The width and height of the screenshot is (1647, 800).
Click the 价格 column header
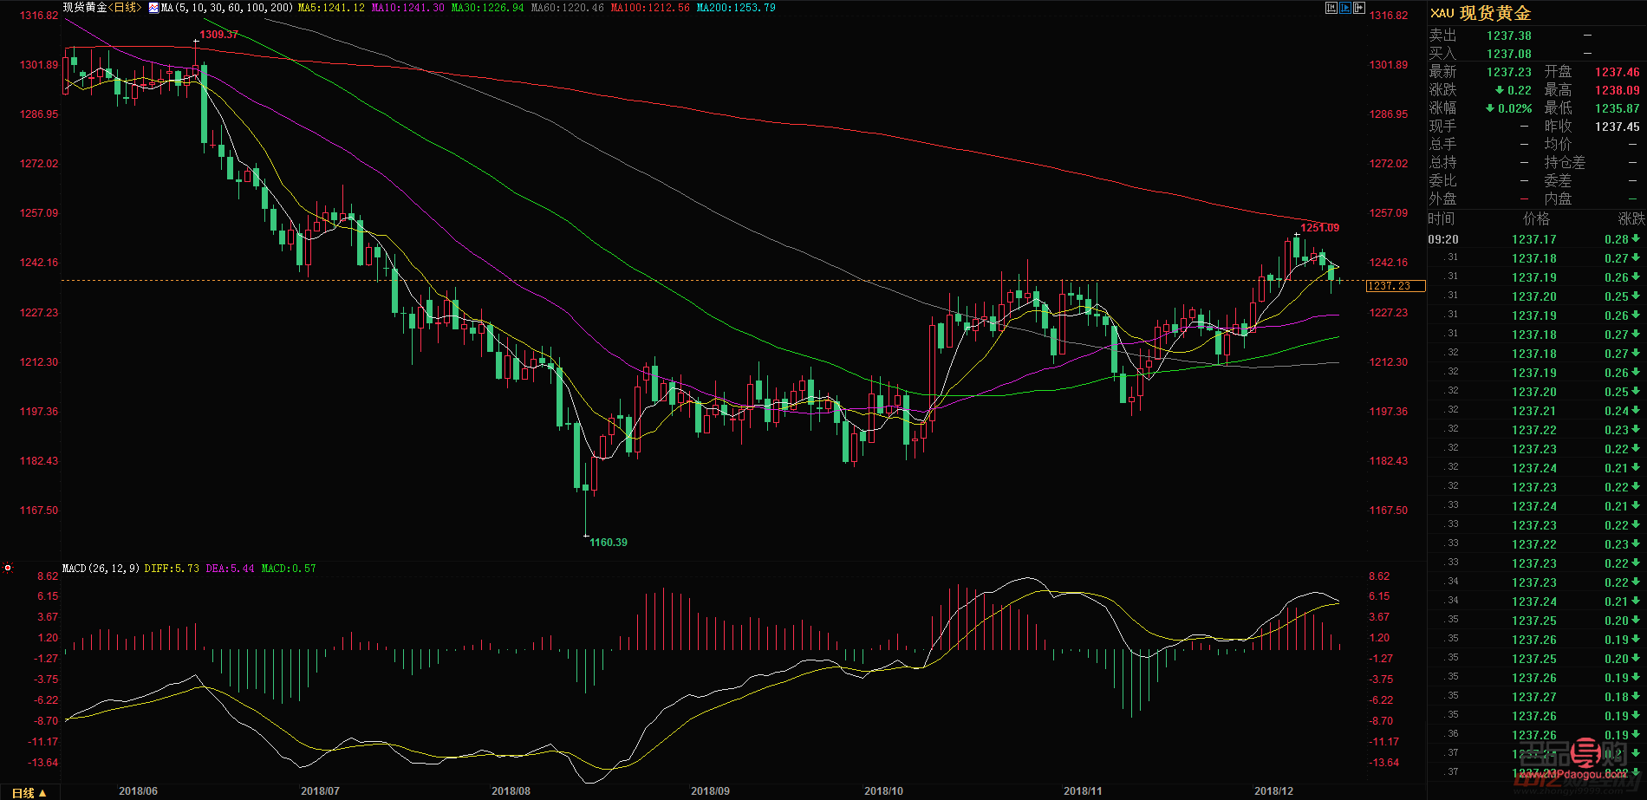[x=1536, y=218]
